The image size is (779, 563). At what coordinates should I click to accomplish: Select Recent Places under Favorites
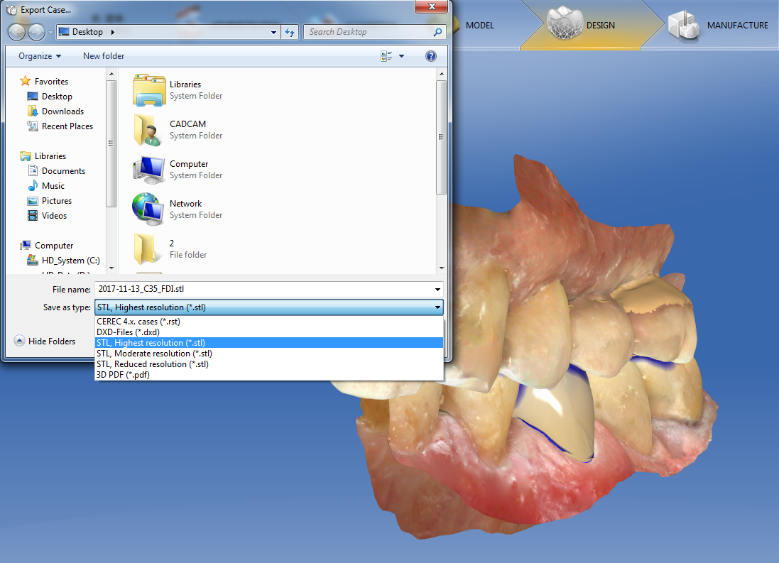(x=60, y=126)
